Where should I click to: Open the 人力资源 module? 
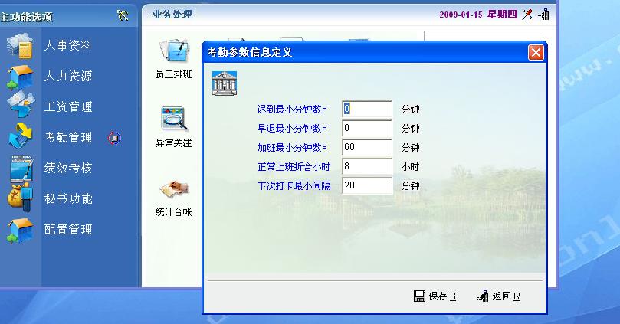point(67,77)
